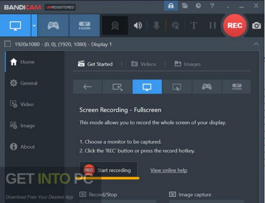Image resolution: width=265 pixels, height=203 pixels.
Task: Click the Start recording button
Action: coord(108,170)
